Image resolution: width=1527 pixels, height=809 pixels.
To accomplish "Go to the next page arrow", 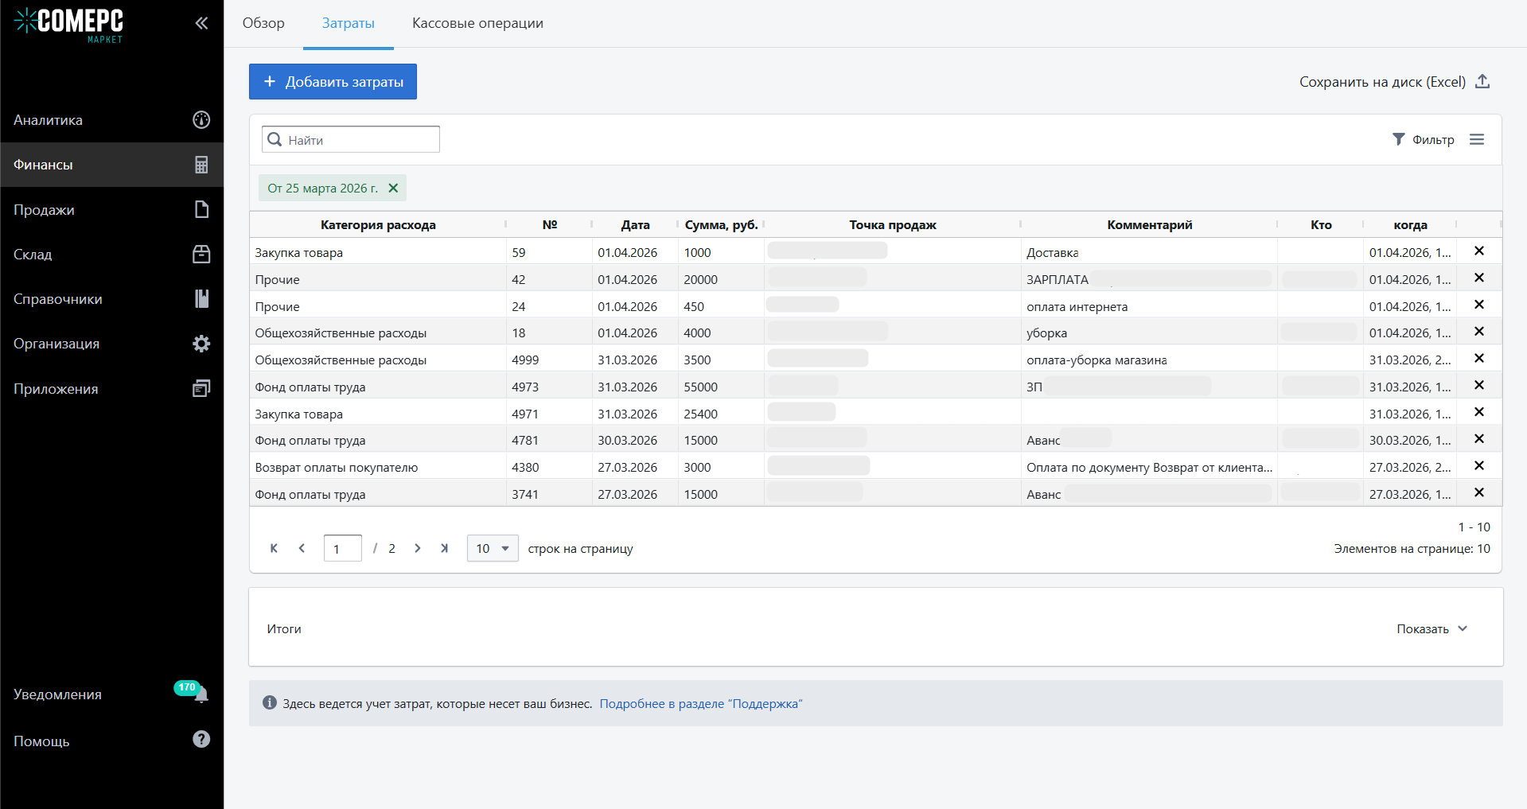I will pos(418,549).
